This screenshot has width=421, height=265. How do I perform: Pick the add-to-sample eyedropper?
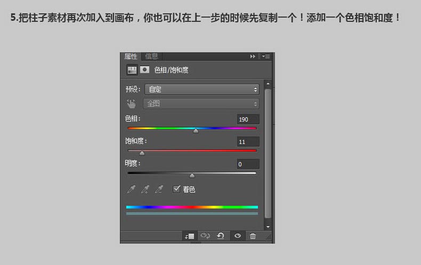[x=145, y=189]
